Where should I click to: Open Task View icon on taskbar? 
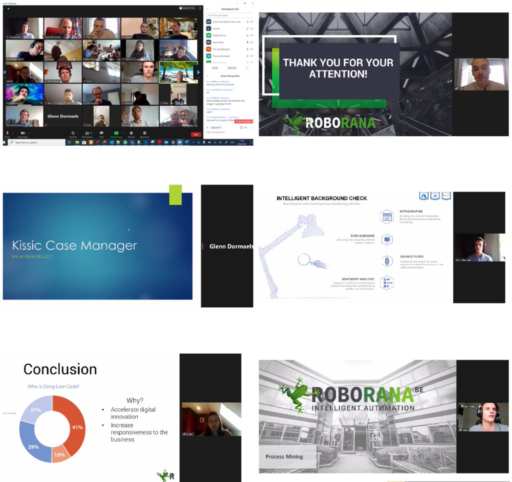[69, 142]
